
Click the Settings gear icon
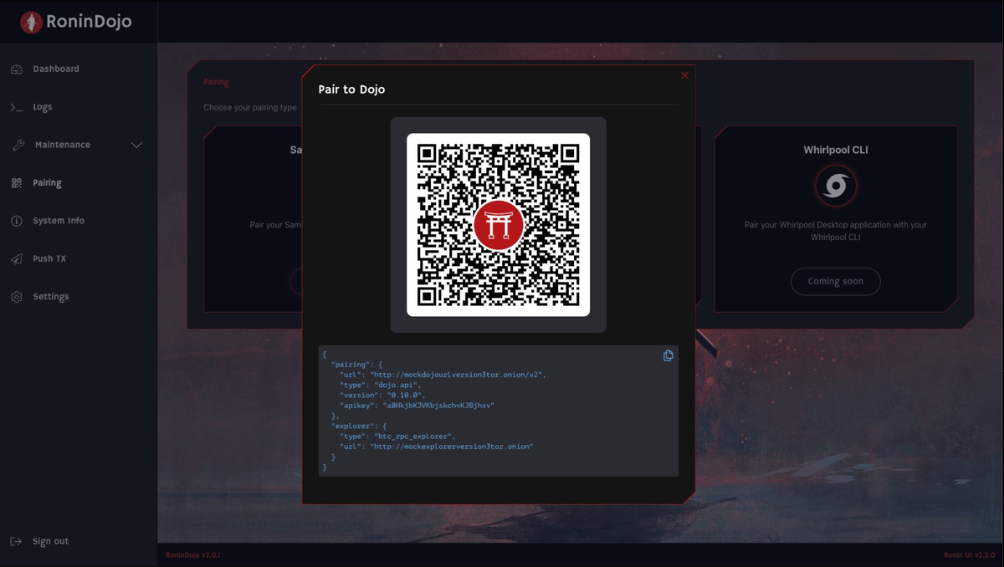17,297
